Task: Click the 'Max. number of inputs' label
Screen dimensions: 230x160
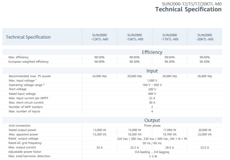Action: 24,111
